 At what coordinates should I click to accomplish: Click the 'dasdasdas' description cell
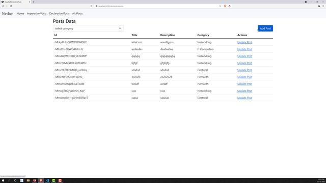coord(167,49)
